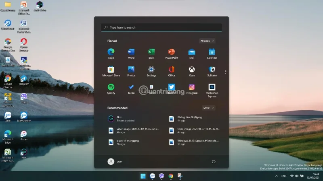The height and width of the screenshot is (181, 323).
Task: Open Photoshop Express from pinned apps
Action: click(x=212, y=90)
